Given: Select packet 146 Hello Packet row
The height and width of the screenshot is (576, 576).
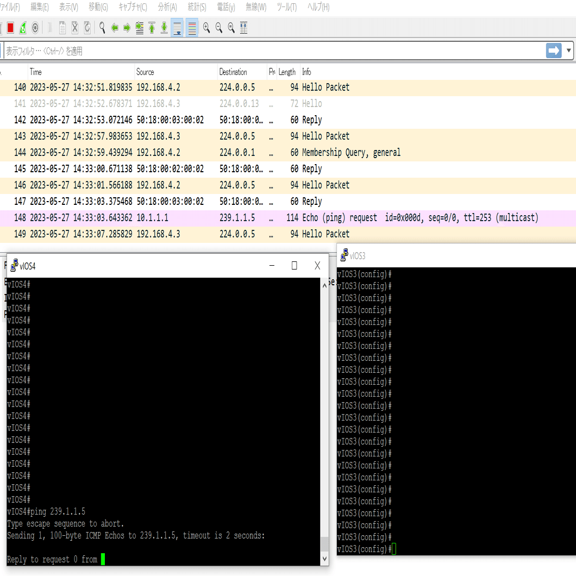Looking at the screenshot, I should 288,185.
